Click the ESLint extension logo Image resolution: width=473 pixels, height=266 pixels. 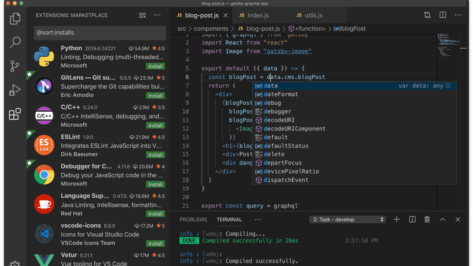44,145
